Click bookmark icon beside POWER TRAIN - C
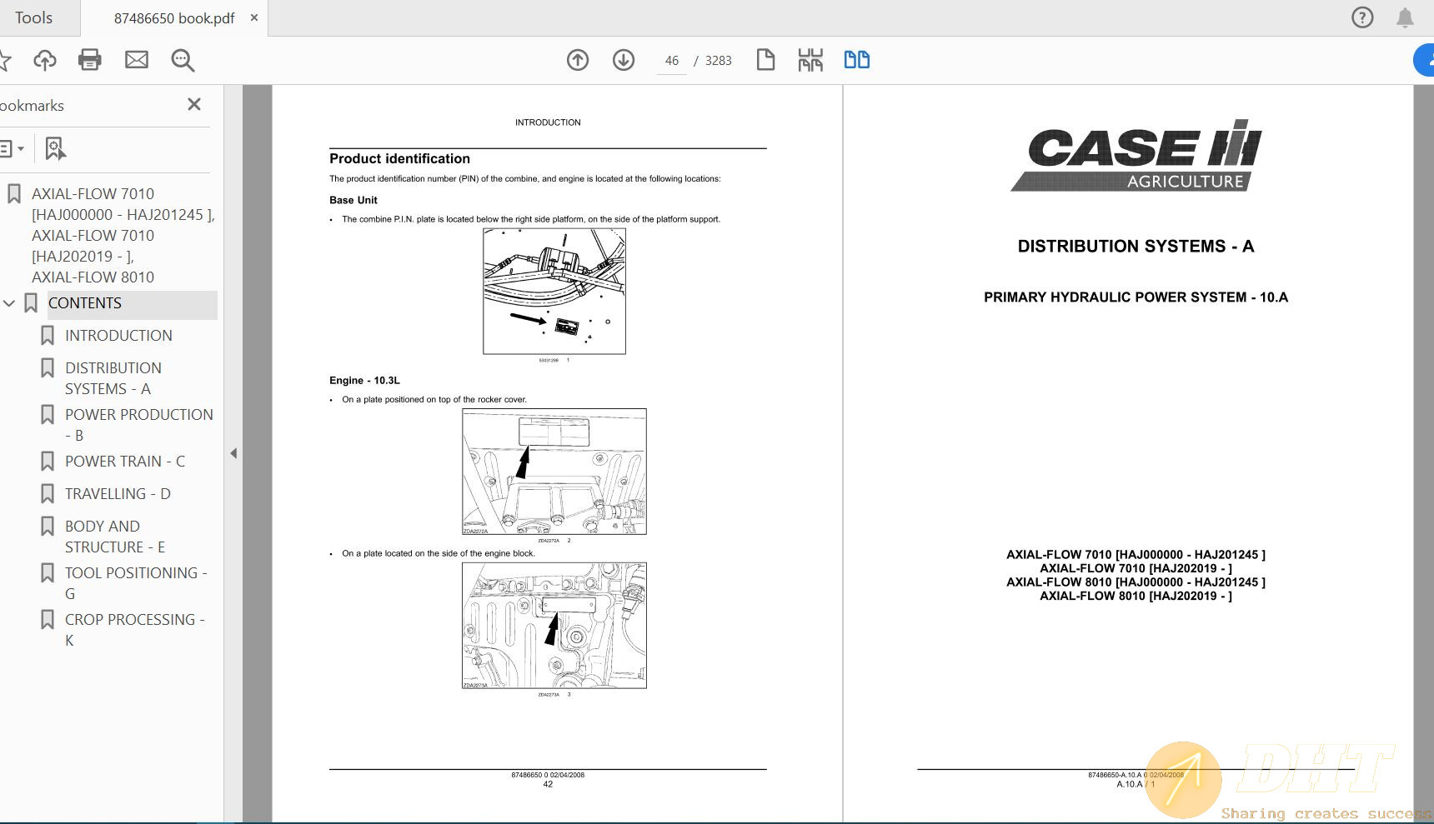Screen dimensions: 1434x824 pos(48,462)
